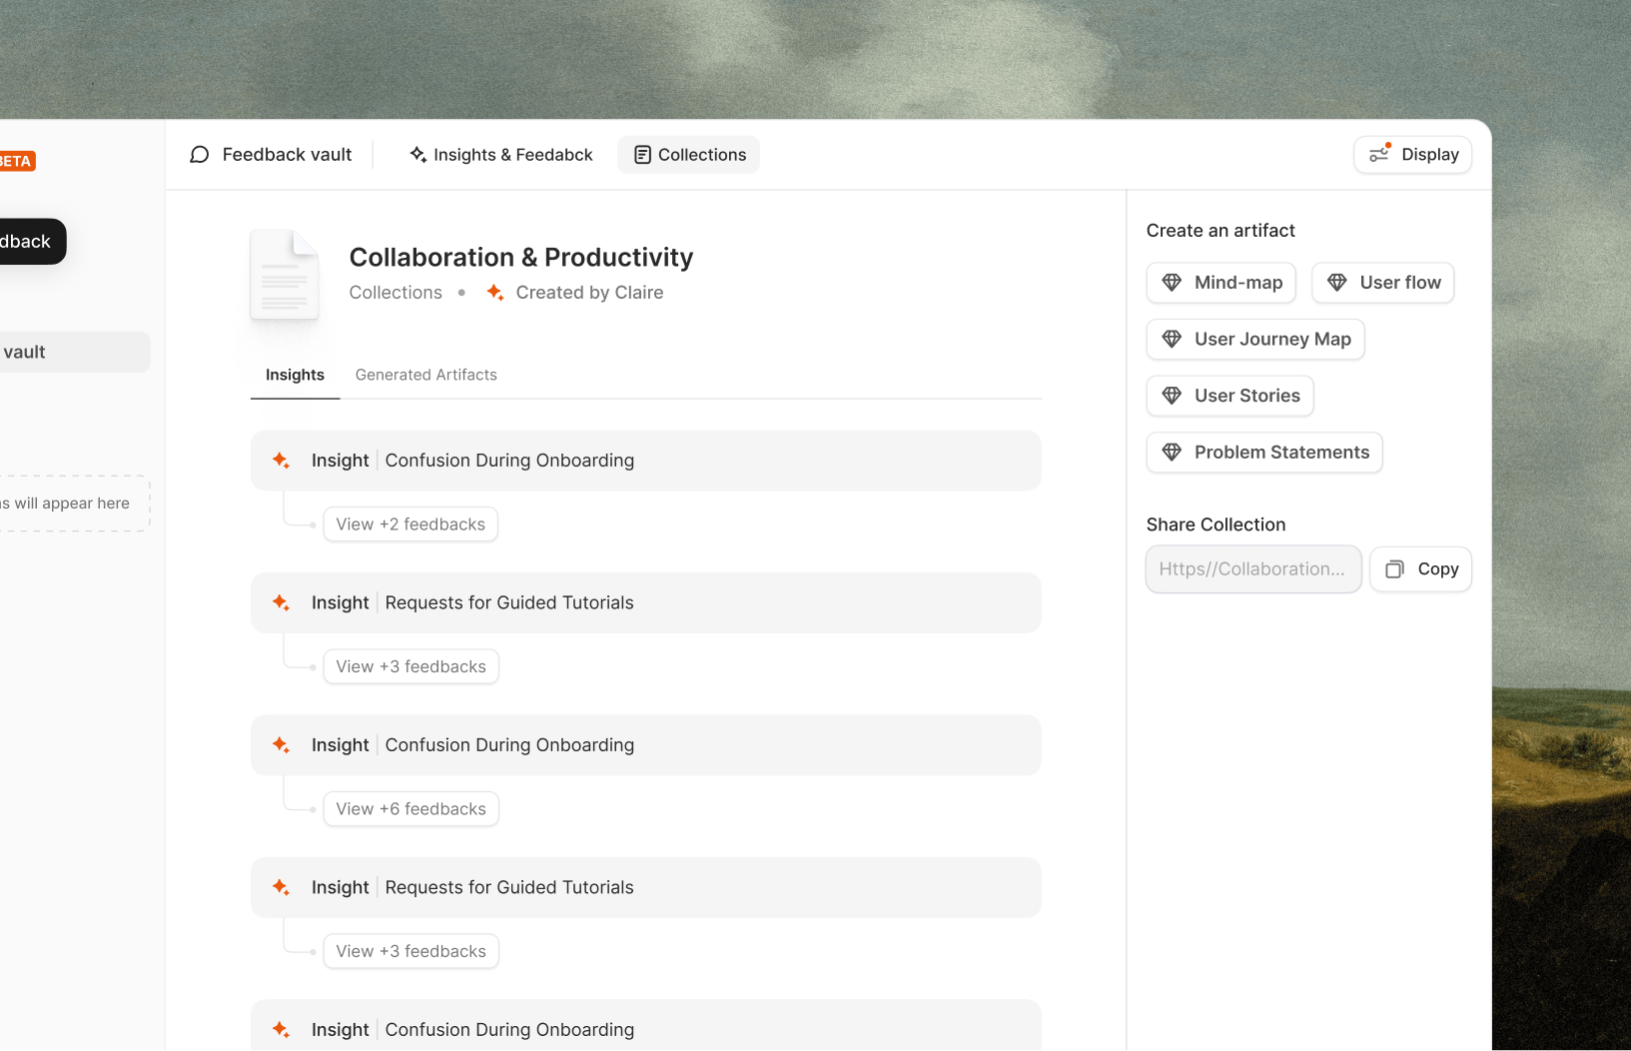
Task: Click the diamond icon on User flow
Action: pyautogui.click(x=1336, y=283)
